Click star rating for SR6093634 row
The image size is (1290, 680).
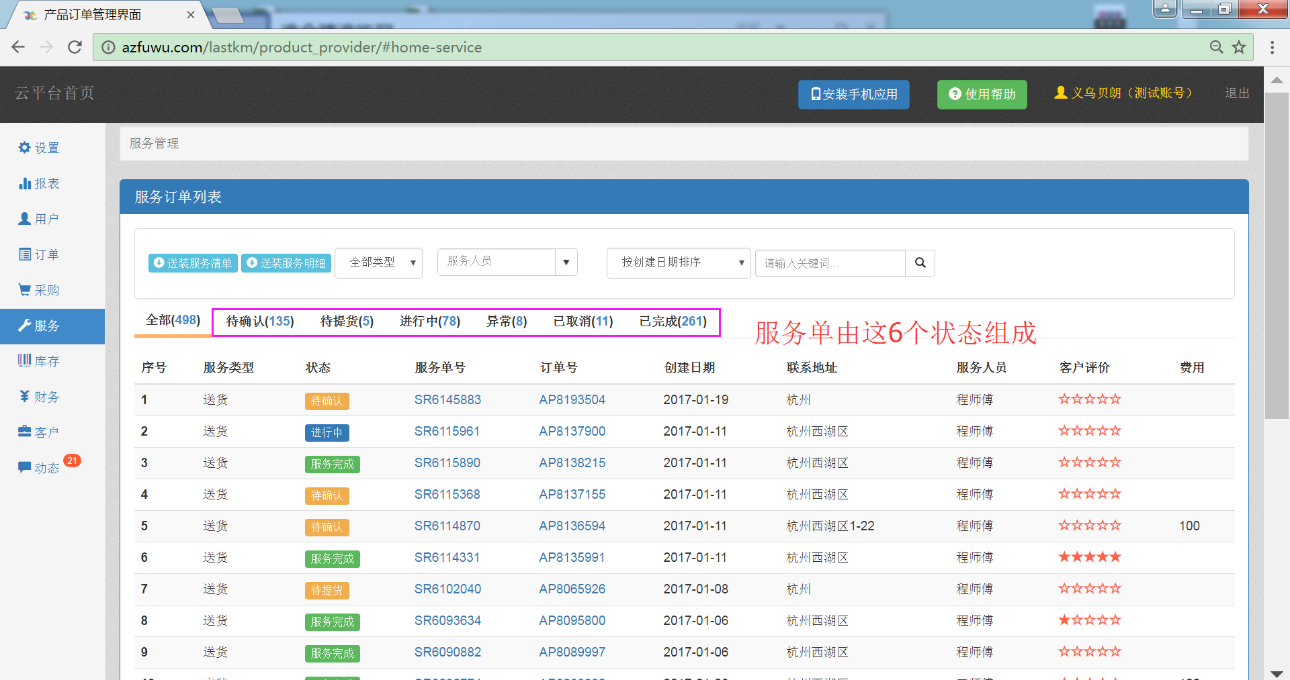tap(1090, 620)
